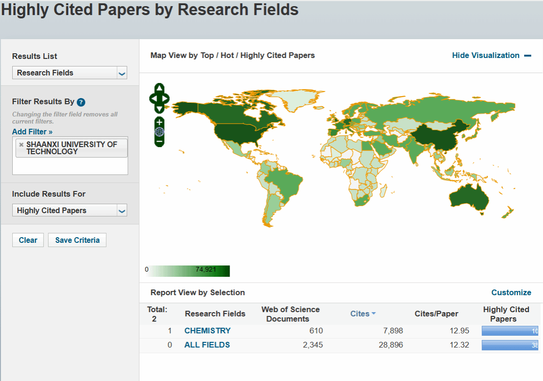
Task: Zoom out of the map with minus button
Action: click(x=159, y=141)
